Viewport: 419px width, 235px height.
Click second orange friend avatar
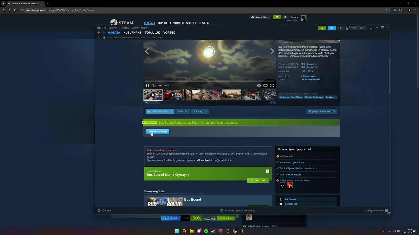pyautogui.click(x=290, y=185)
